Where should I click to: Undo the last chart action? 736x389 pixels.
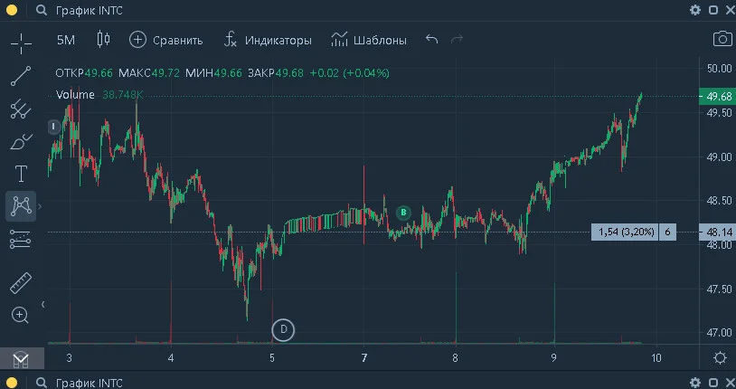[432, 40]
